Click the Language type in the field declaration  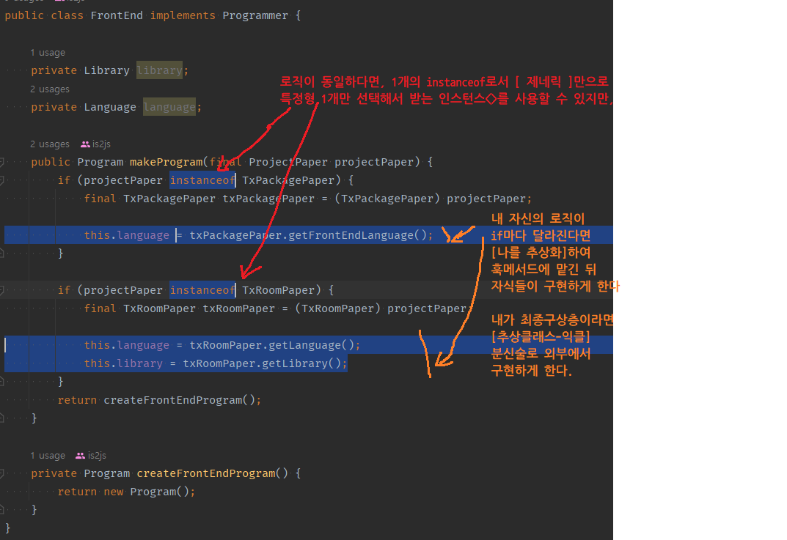point(110,107)
